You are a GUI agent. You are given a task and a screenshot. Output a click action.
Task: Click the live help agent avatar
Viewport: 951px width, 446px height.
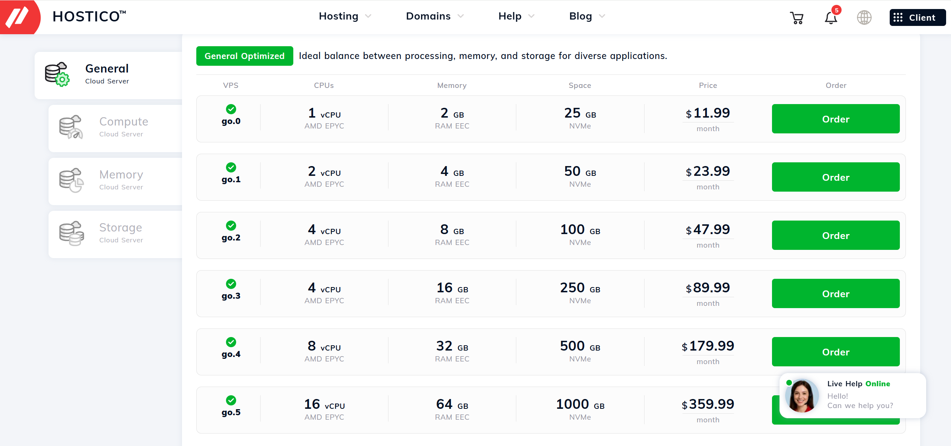point(802,396)
